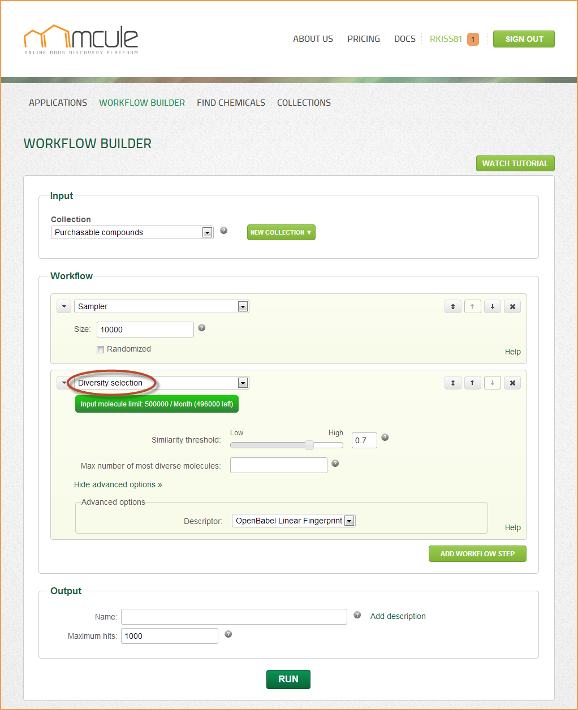This screenshot has height=710, width=578.
Task: Click the collapse/expand arrows on the Sampler step
Action: (452, 306)
